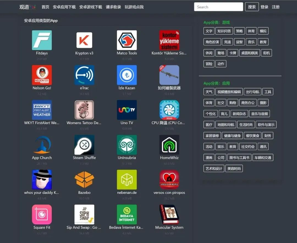This screenshot has height=243, width=297.
Task: Click the whos your daddy app icon
Action: (42, 180)
